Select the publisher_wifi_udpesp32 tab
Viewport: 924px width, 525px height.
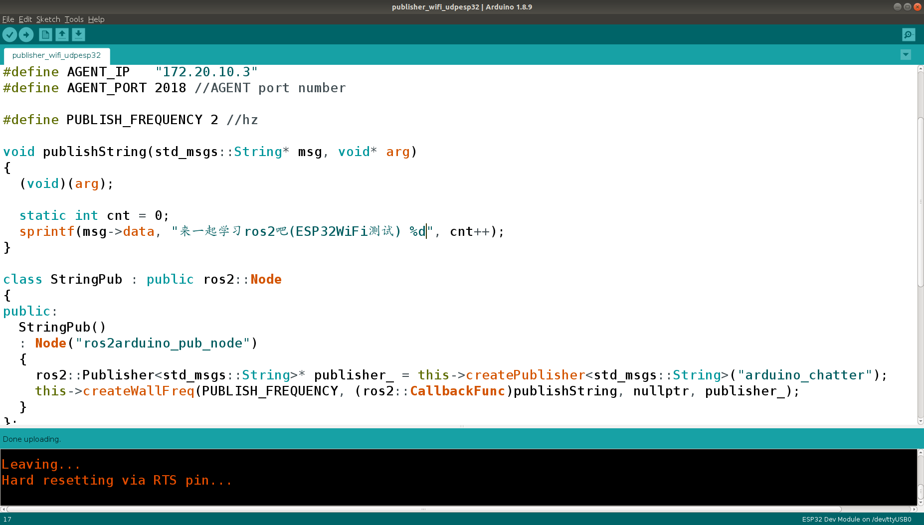click(x=56, y=55)
